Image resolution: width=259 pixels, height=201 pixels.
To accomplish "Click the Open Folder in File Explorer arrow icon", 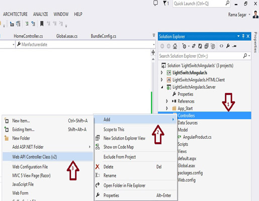I will click(98, 185).
